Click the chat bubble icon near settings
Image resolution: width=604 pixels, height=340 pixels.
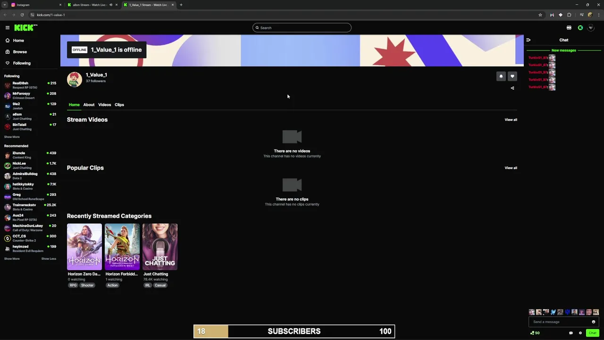coord(571,333)
